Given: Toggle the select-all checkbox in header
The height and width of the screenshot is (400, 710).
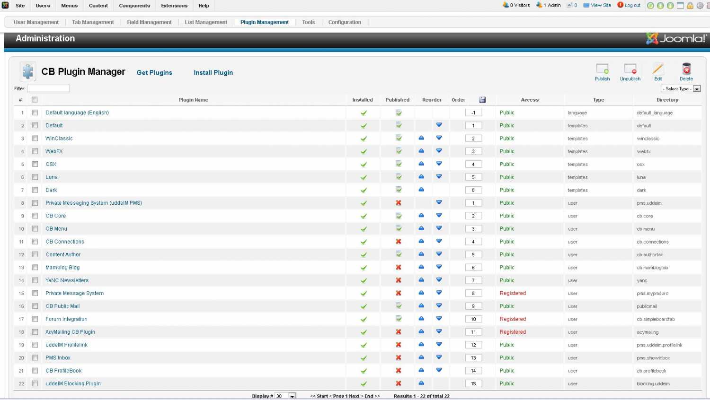Looking at the screenshot, I should click(35, 100).
